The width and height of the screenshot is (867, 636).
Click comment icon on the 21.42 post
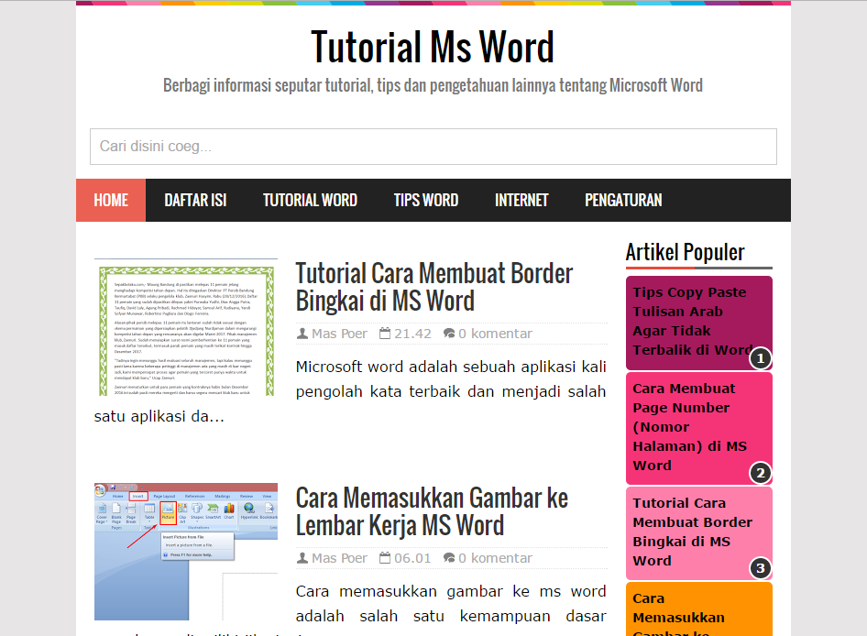coord(449,334)
